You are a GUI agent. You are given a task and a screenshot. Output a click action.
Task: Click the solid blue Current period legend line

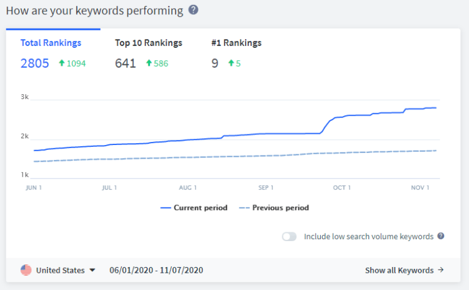[x=166, y=208]
